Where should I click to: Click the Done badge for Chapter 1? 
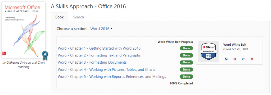[186, 48]
